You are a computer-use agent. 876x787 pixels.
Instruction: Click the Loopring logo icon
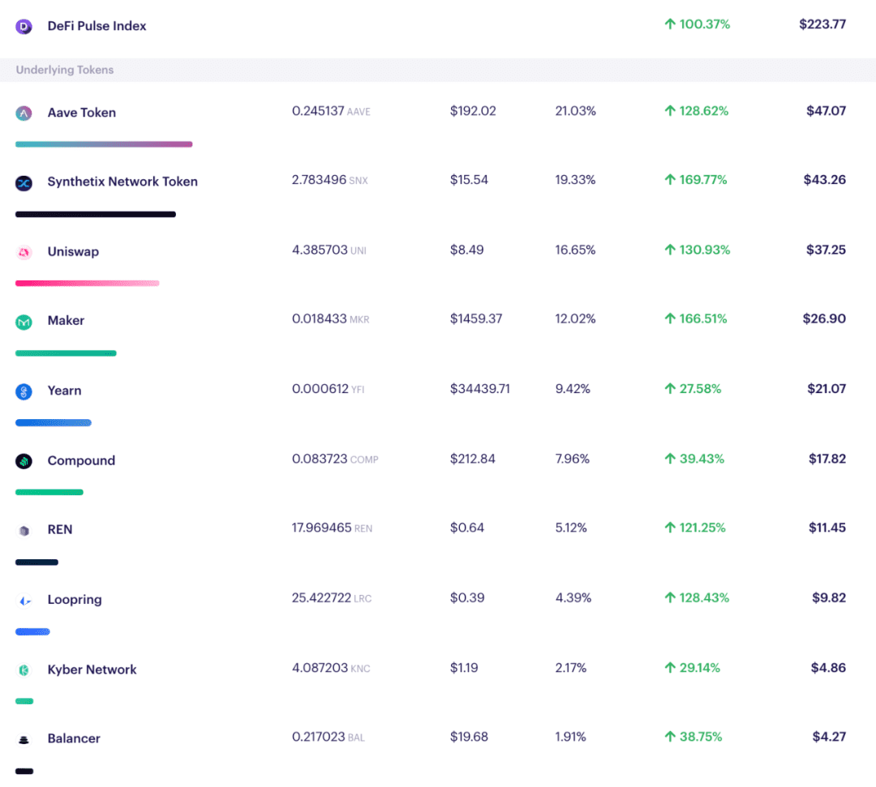(24, 600)
